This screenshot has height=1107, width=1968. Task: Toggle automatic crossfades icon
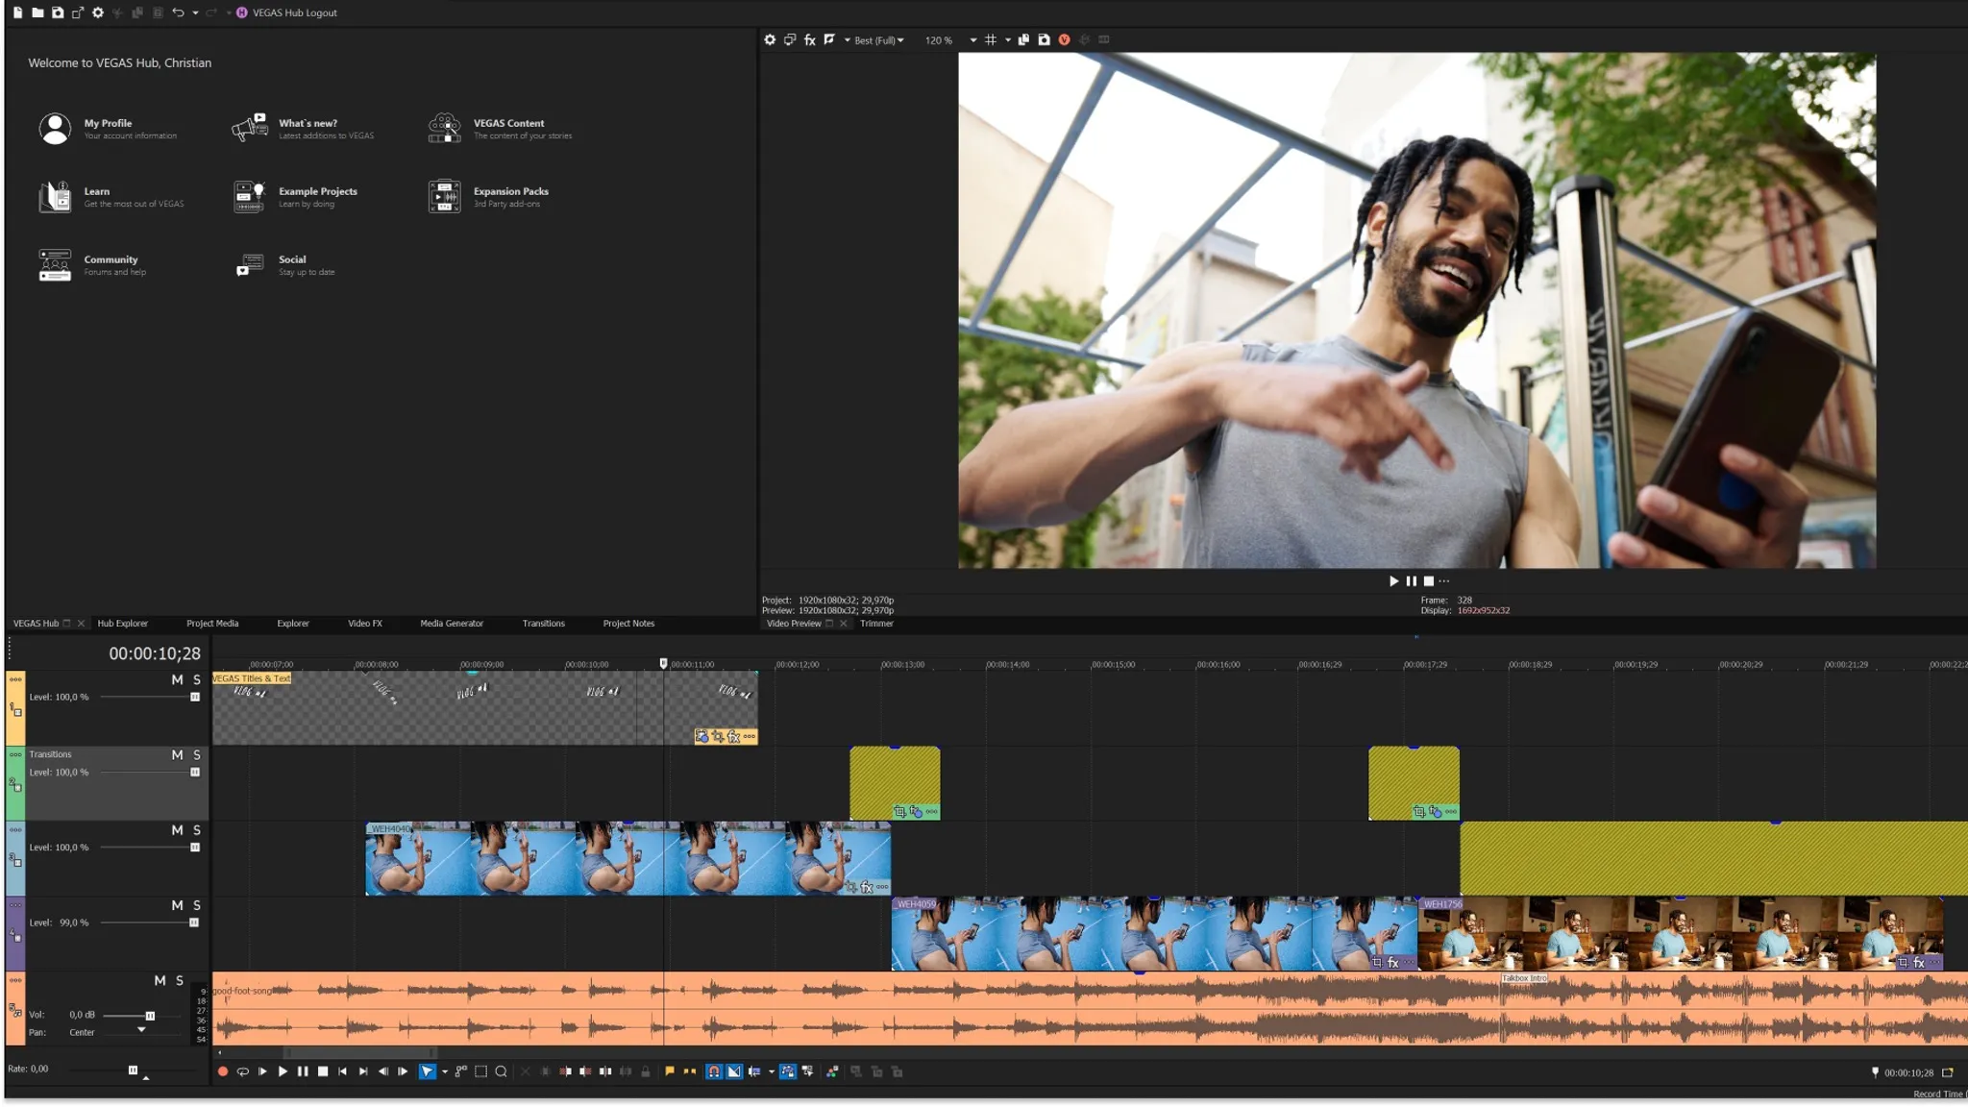point(734,1071)
